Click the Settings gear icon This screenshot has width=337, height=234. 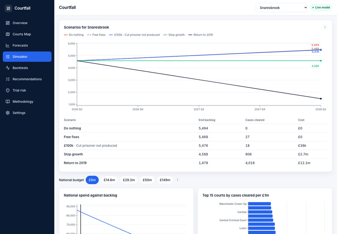(8, 113)
